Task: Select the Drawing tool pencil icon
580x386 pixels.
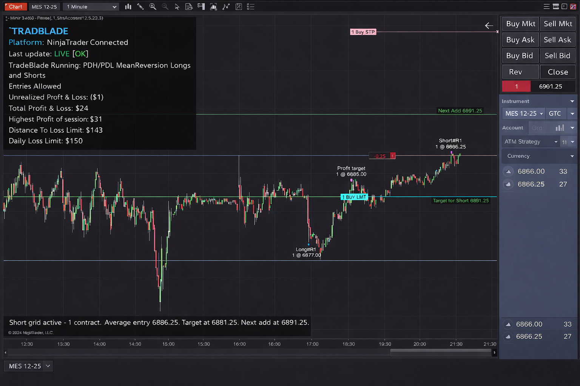Action: pos(140,6)
